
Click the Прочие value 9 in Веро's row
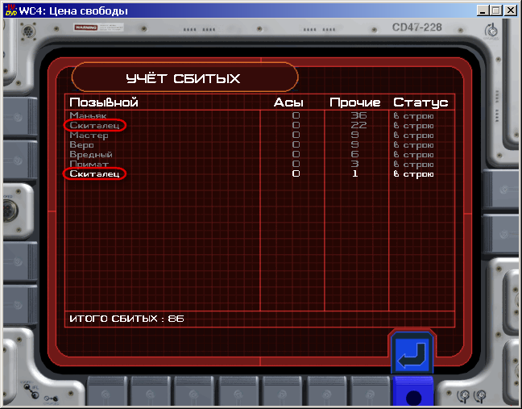pyautogui.click(x=355, y=144)
